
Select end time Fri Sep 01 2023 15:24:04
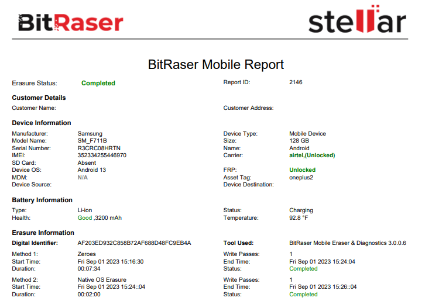tap(322, 262)
